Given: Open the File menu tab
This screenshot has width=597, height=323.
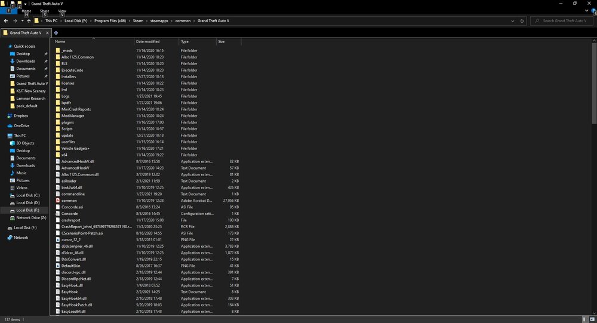Looking at the screenshot, I should tap(8, 11).
